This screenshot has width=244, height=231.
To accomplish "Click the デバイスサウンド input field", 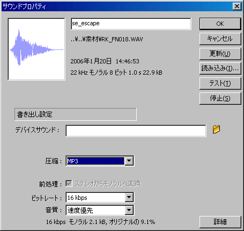I will pyautogui.click(x=136, y=131).
